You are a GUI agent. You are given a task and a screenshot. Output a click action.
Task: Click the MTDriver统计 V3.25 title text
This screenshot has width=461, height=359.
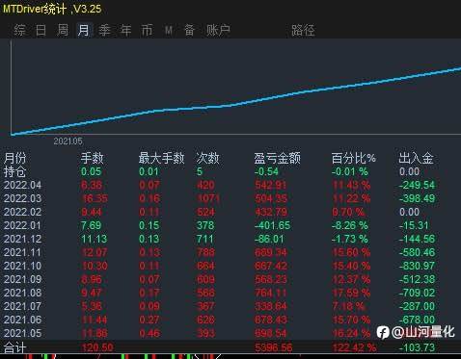tap(52, 9)
